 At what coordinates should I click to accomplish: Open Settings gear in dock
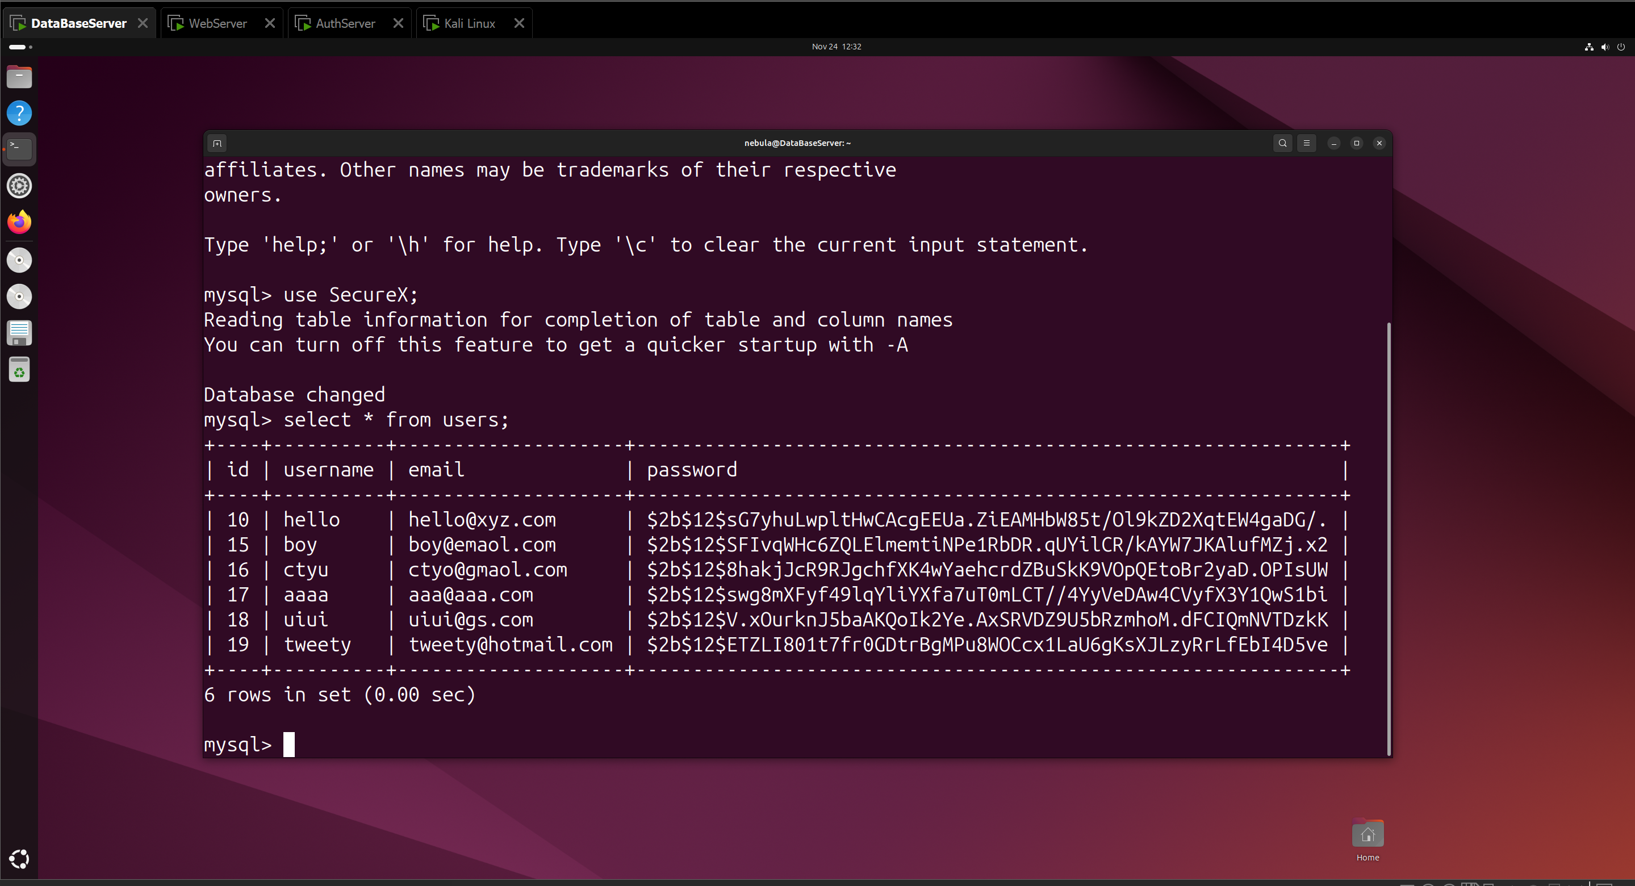[19, 186]
